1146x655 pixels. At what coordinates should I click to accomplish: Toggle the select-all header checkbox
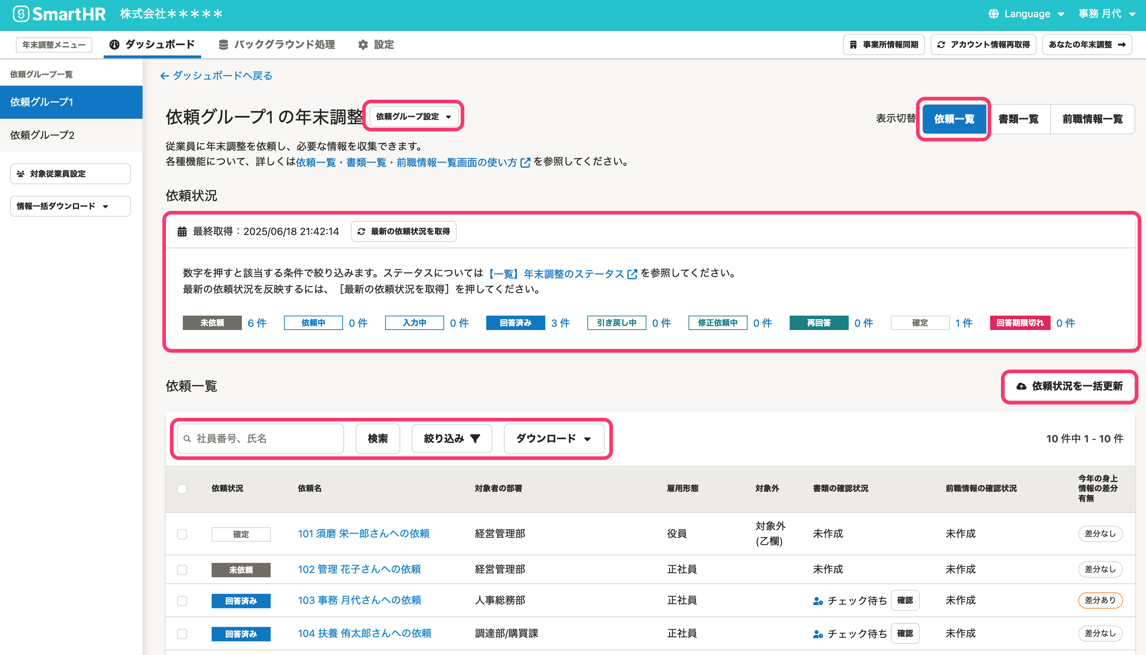point(182,489)
